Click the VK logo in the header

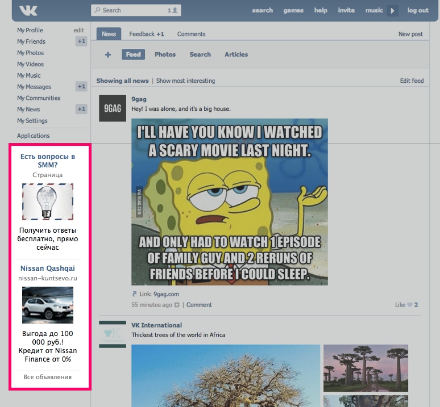click(x=28, y=10)
